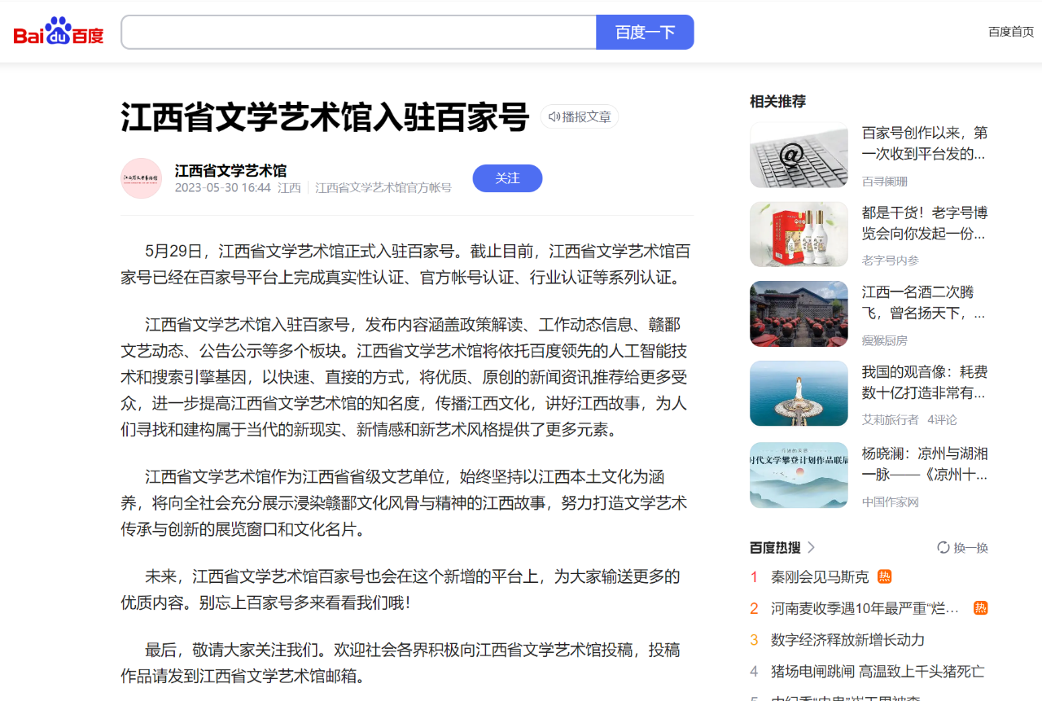Click source label 老字号内参
1042x701 pixels.
click(x=891, y=260)
